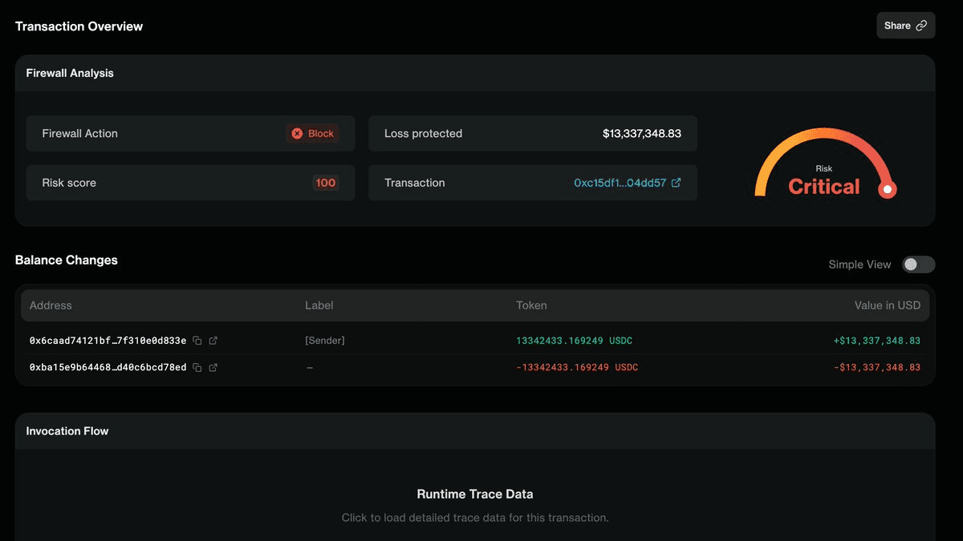Click external link icon beside transaction hash

677,183
